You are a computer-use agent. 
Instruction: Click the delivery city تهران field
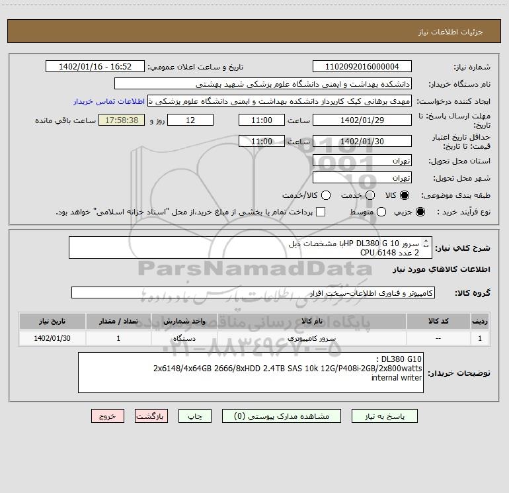click(362, 177)
